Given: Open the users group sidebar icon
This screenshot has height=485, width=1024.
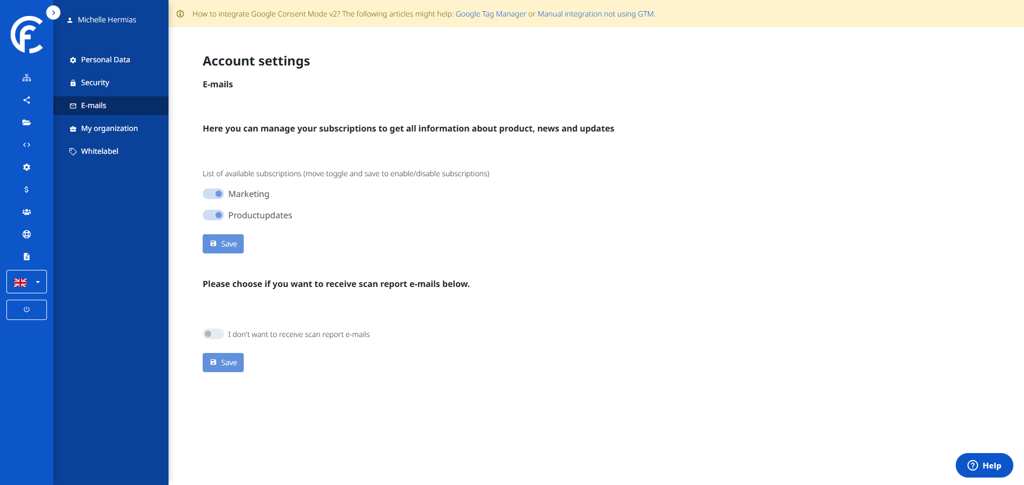Looking at the screenshot, I should (x=27, y=212).
